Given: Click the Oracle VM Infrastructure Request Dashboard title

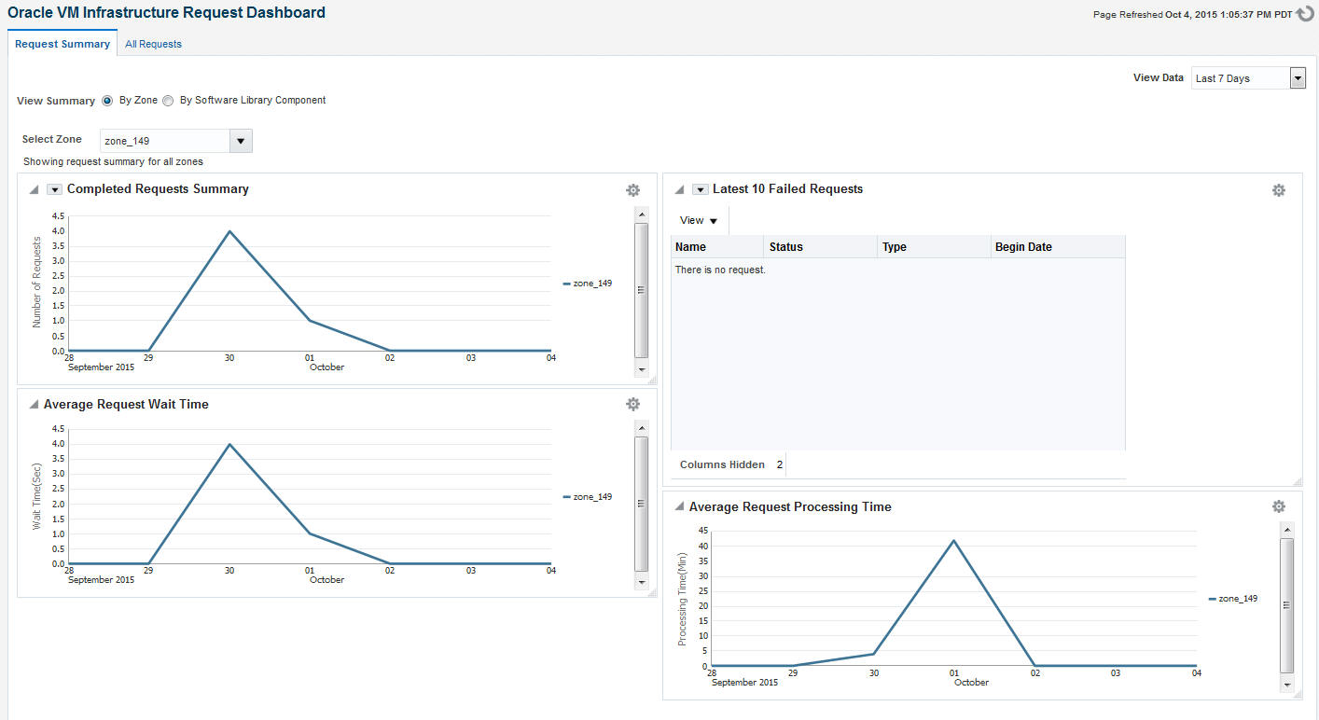Looking at the screenshot, I should (167, 13).
